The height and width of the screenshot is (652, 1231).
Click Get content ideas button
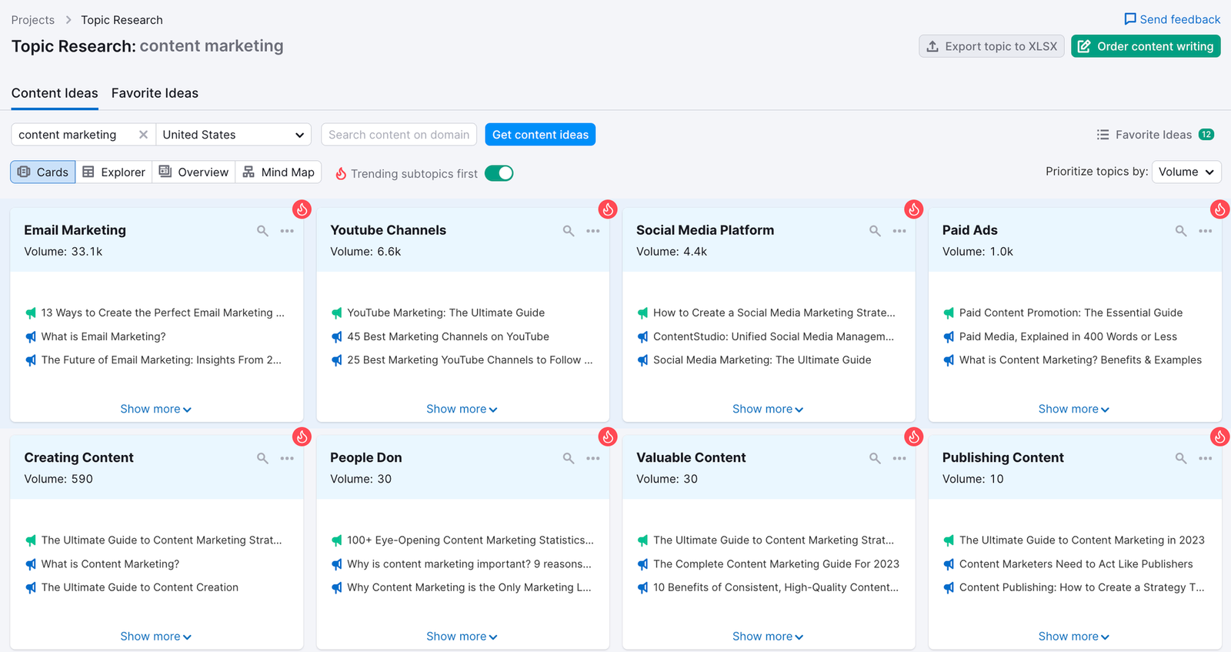pos(540,135)
